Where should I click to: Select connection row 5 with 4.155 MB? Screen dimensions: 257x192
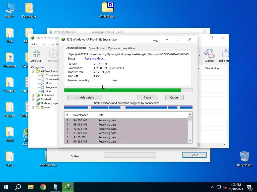point(126,137)
